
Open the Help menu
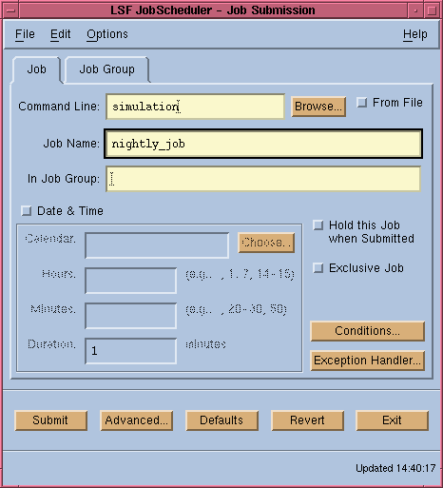pos(415,34)
